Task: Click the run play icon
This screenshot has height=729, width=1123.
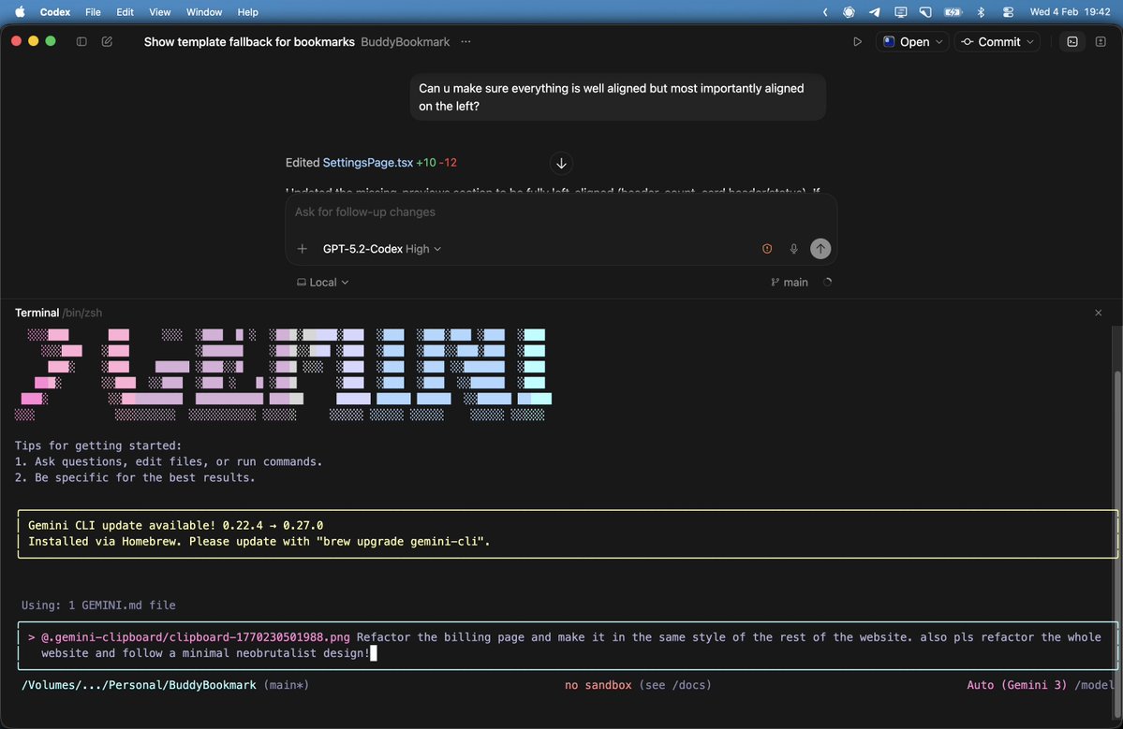Action: pos(857,41)
